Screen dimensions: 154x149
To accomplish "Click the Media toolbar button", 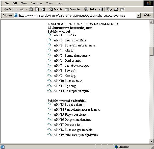I will click(90, 9).
